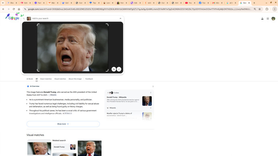278x156 pixels.
Task: Click the Mueller article thumbnail
Action: click(147, 116)
